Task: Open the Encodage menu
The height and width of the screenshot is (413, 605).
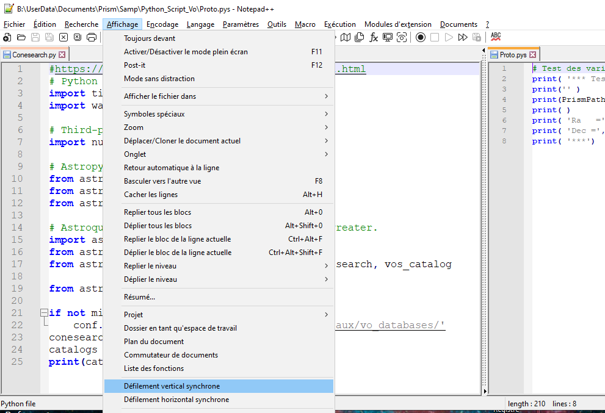Action: (162, 24)
